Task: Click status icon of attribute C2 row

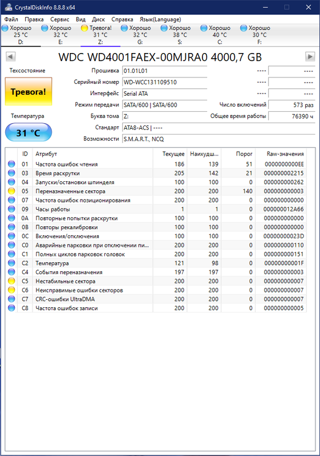Action: point(11,263)
